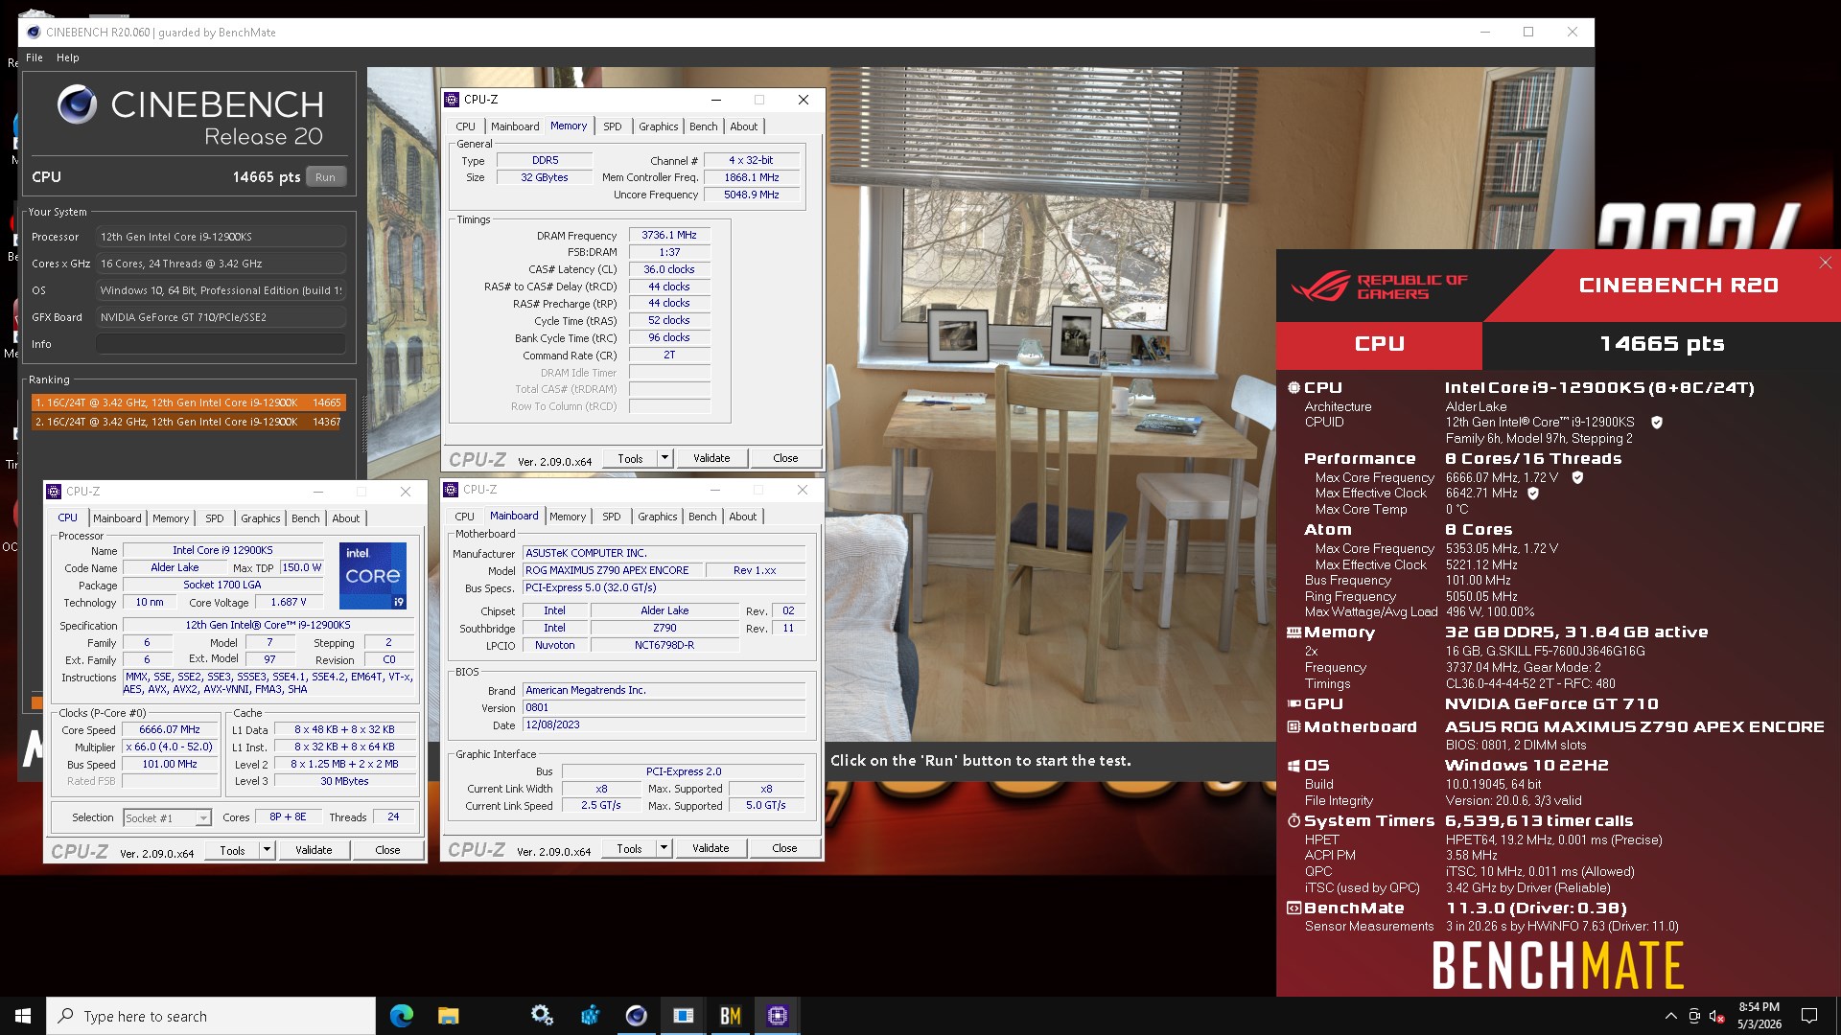Click the BenchMate CPU section icon
The width and height of the screenshot is (1841, 1035).
point(1293,388)
